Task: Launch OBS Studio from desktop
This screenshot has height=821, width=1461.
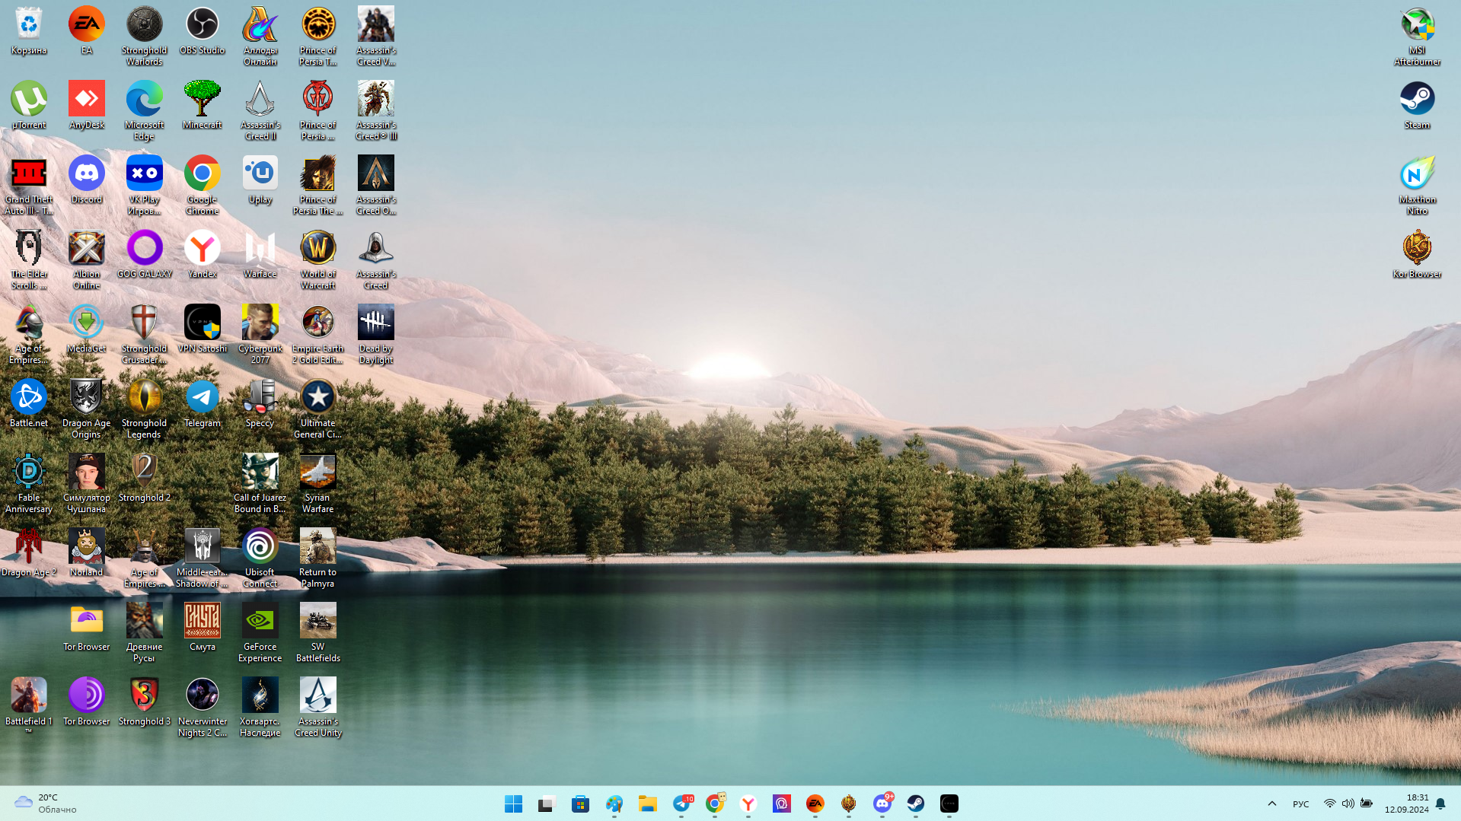Action: 203,32
